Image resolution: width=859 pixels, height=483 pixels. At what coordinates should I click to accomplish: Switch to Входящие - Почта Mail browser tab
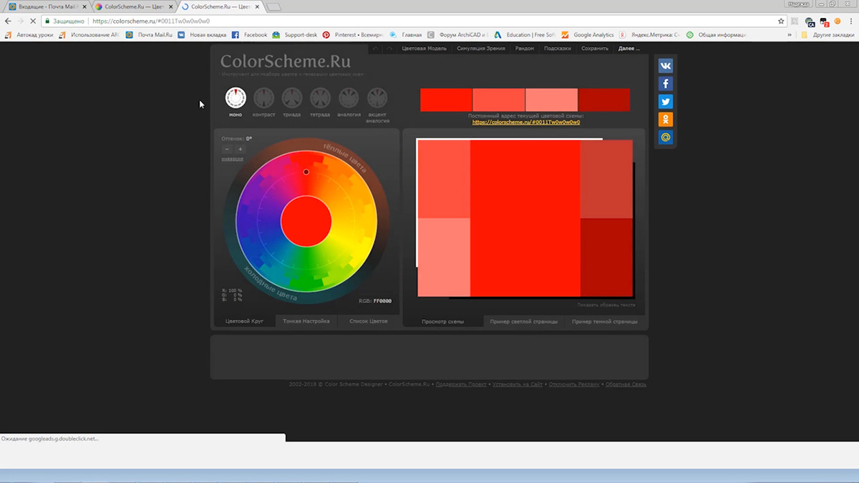coord(47,6)
